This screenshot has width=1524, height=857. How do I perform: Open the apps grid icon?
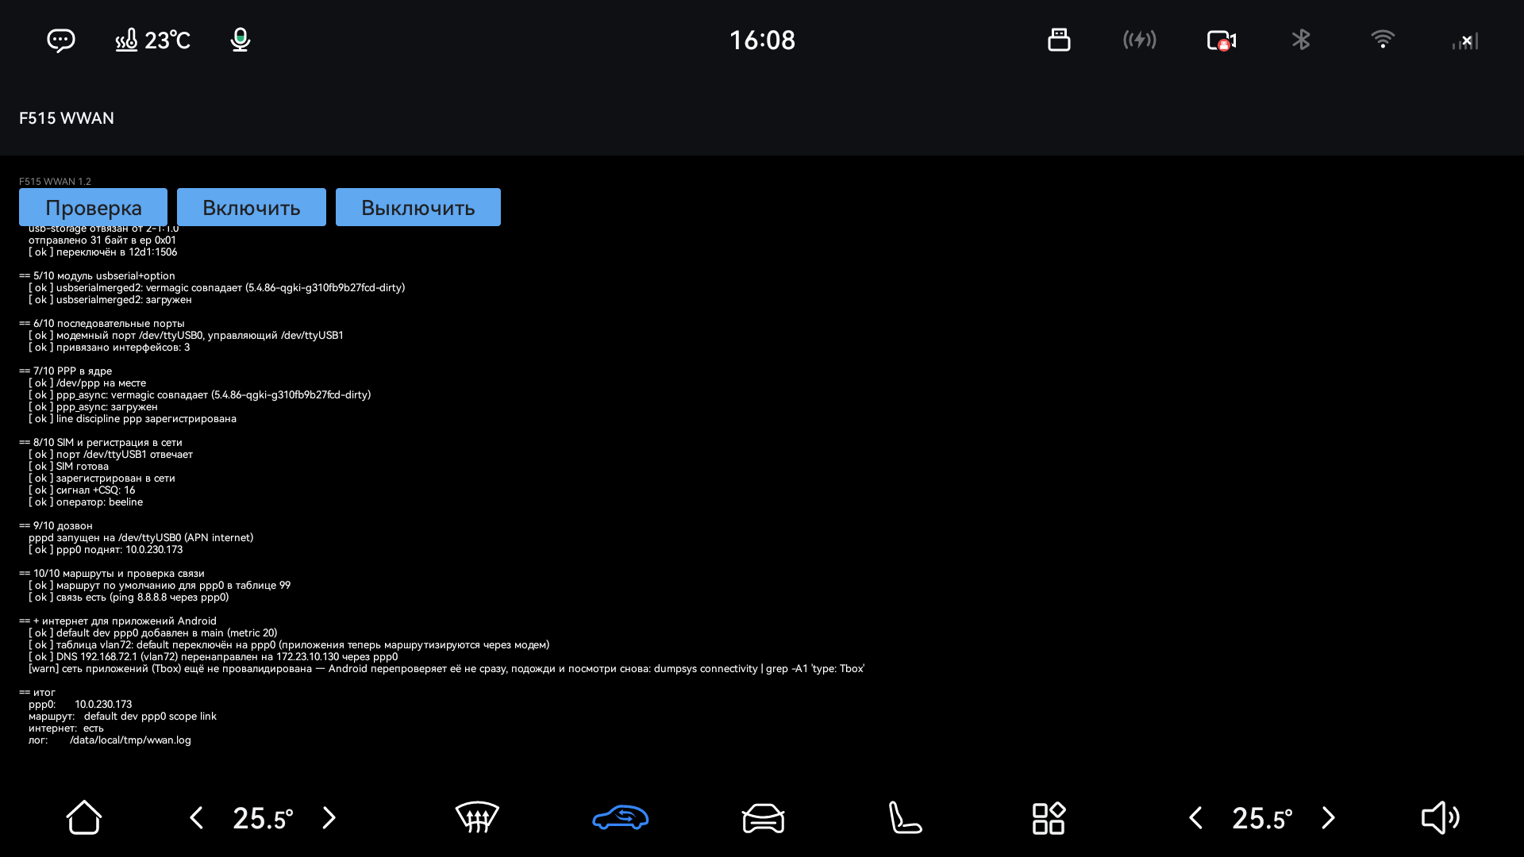[1049, 818]
